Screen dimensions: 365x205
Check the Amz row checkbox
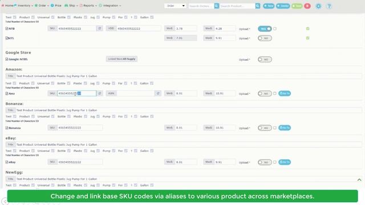click(x=7, y=93)
